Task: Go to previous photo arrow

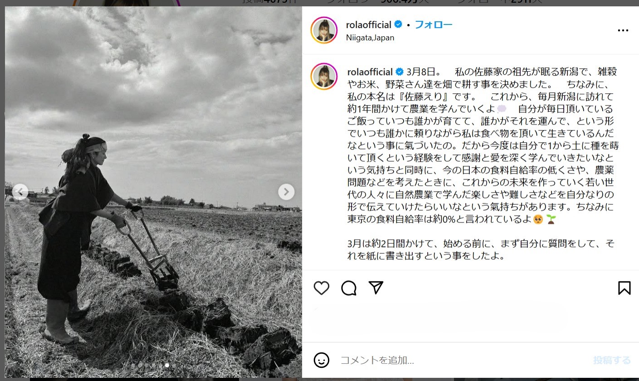Action: [x=20, y=192]
